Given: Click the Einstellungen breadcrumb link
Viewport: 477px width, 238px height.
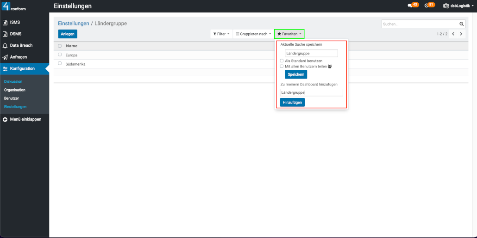Looking at the screenshot, I should click(x=73, y=23).
